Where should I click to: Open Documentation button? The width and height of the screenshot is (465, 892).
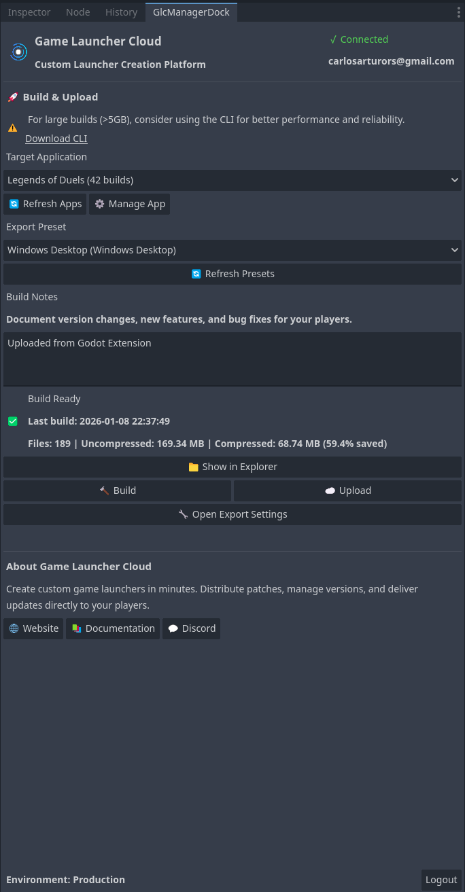click(113, 628)
